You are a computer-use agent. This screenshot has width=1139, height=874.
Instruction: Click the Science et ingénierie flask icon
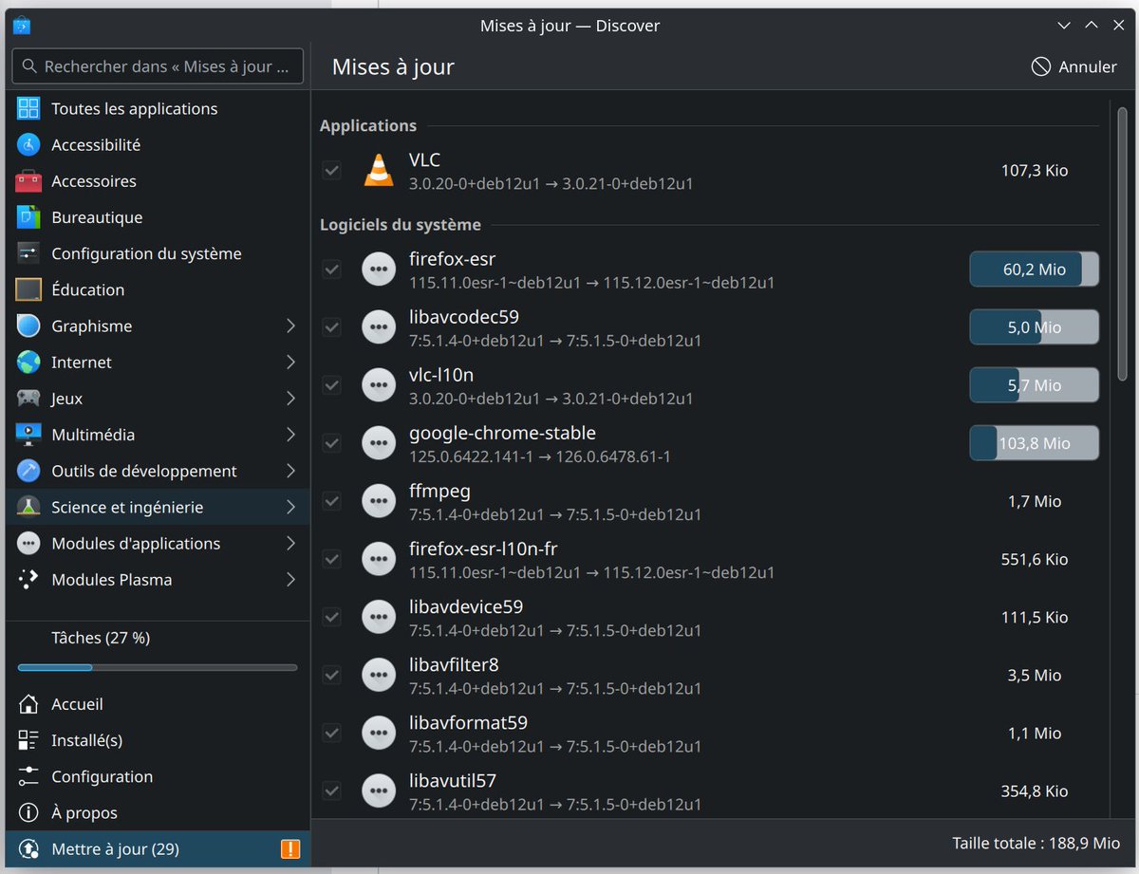28,507
